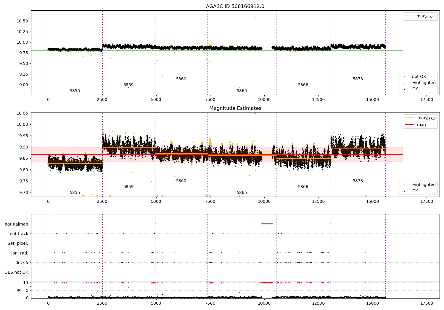Click obsid label '5855' in the top plot
The width and height of the screenshot is (444, 310).
tap(75, 91)
